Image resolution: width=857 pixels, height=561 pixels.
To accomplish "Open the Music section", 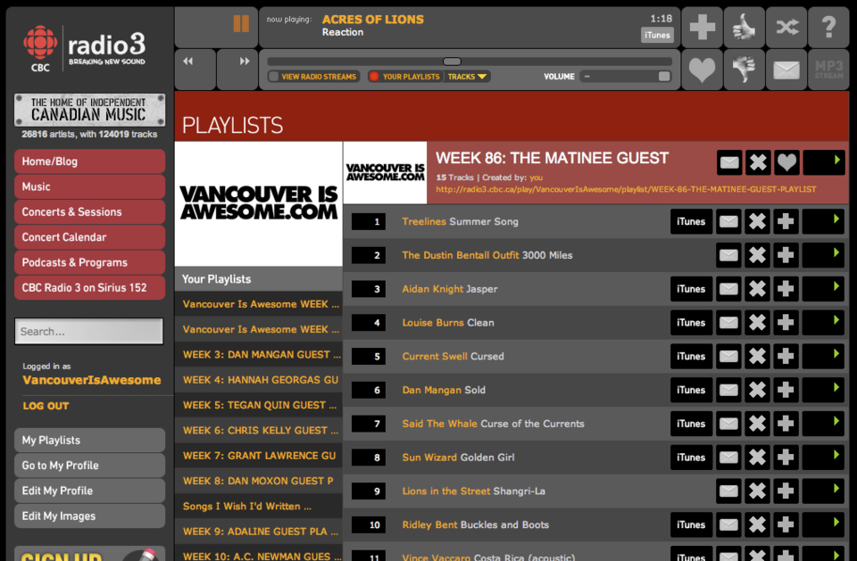I will [x=89, y=186].
